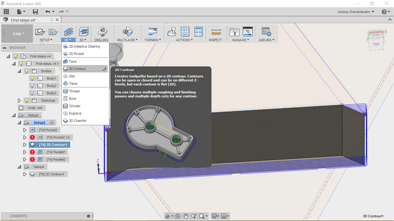Open the File document icon menu
The height and width of the screenshot is (221, 394).
click(x=21, y=12)
